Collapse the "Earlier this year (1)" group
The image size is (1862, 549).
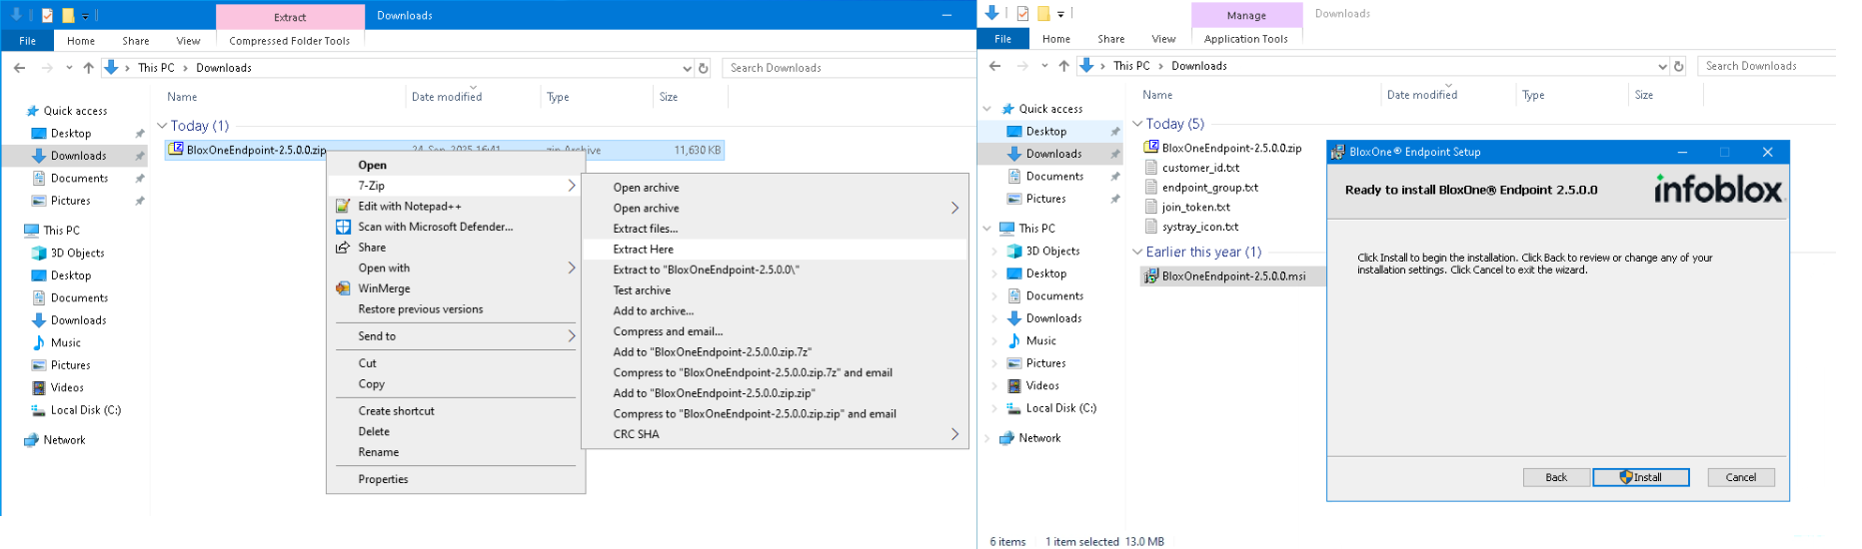pos(1137,253)
